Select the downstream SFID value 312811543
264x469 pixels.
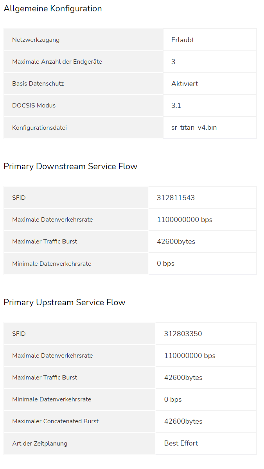(x=176, y=198)
